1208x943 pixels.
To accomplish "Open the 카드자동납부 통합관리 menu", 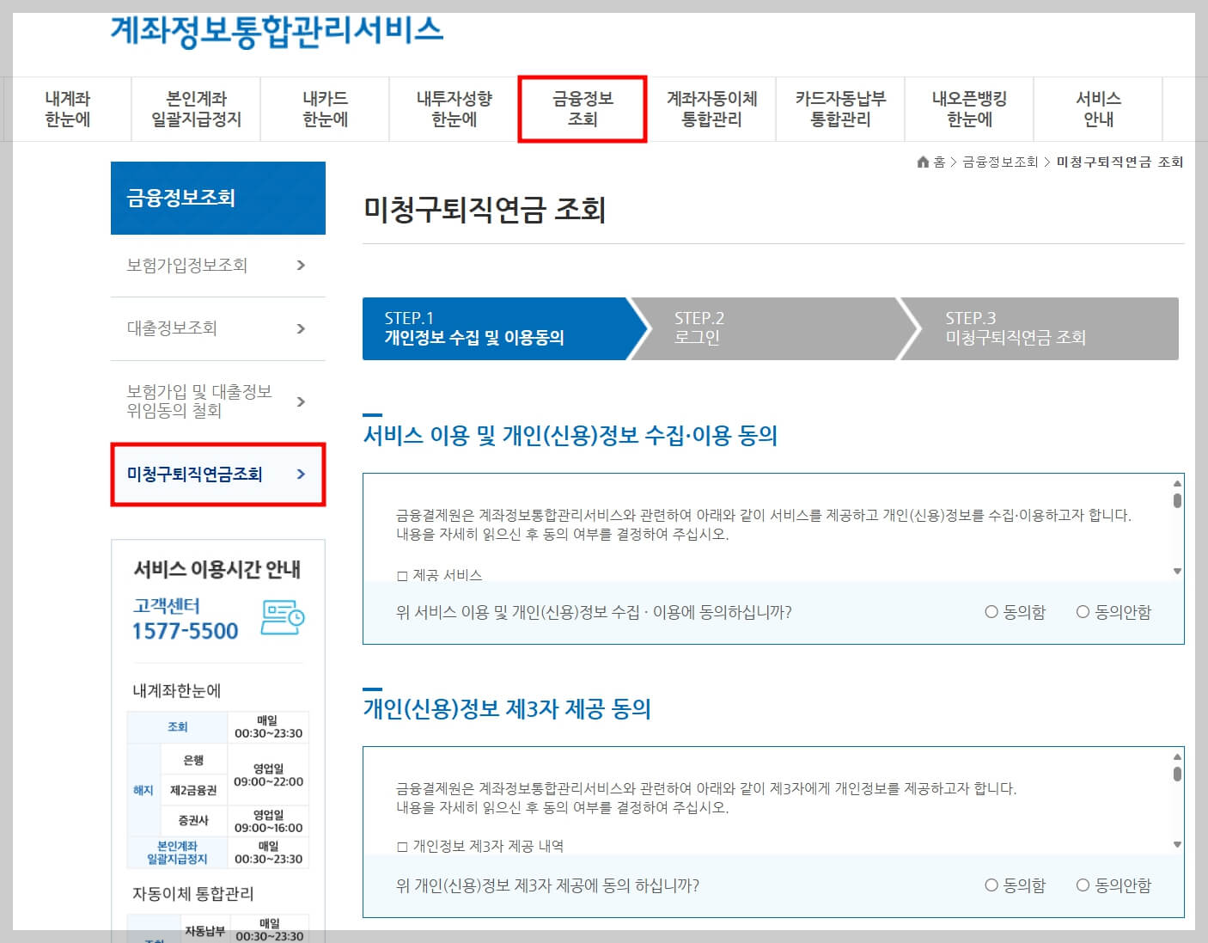I will point(840,109).
